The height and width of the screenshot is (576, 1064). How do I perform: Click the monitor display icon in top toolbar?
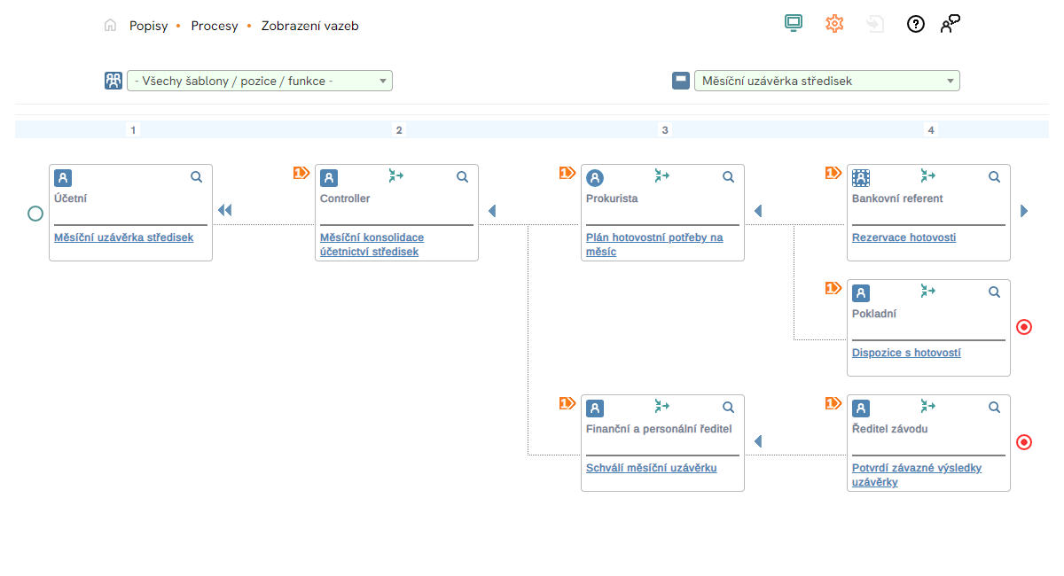coord(793,24)
